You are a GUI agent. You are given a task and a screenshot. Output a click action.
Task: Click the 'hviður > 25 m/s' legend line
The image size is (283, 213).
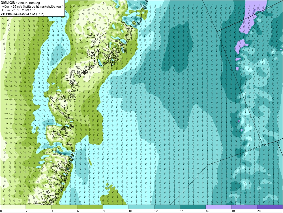tap(32, 7)
